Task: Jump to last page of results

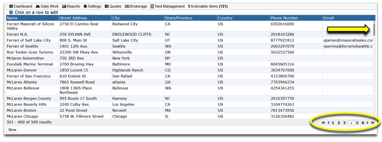Action: (373, 123)
